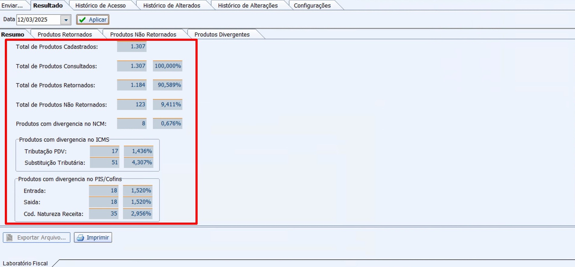Open the Histórico de Acesso tab
The height and width of the screenshot is (267, 575).
tap(100, 5)
